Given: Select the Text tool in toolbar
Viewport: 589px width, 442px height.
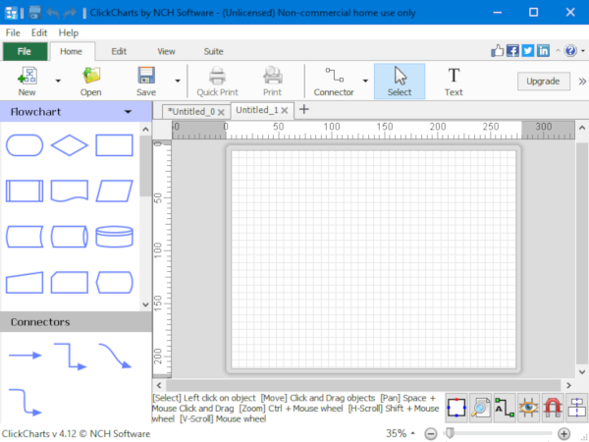Looking at the screenshot, I should point(453,82).
